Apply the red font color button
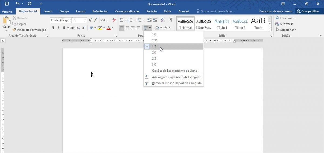 coord(109,28)
